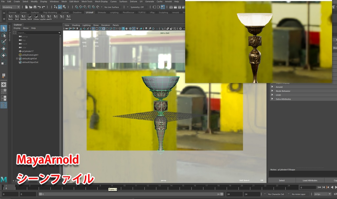Click the Select by hierarchy icon
Screen dimensions: 337x199
pos(56,7)
